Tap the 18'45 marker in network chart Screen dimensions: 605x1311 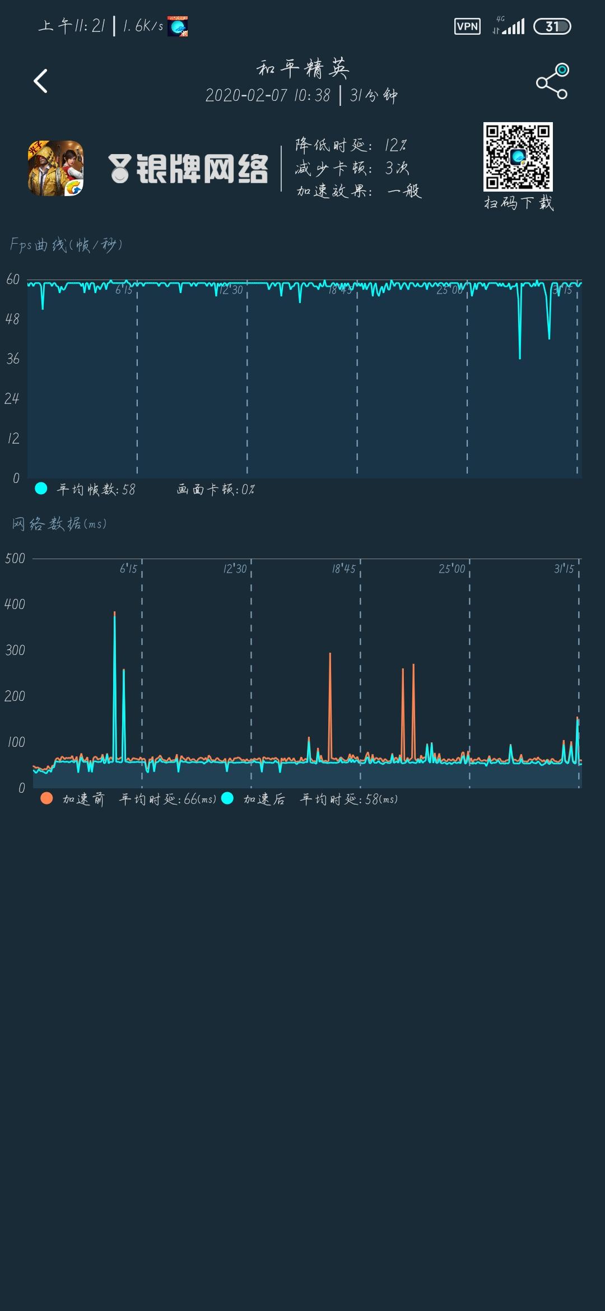344,569
